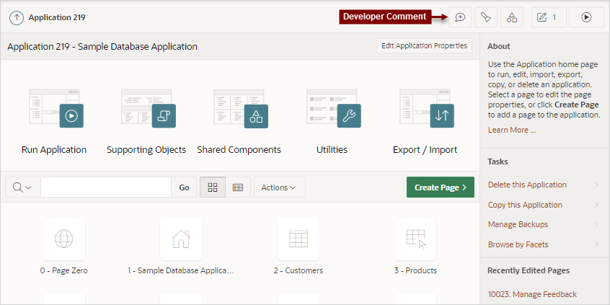Open the Actions dropdown menu
The image size is (610, 305).
tap(279, 187)
